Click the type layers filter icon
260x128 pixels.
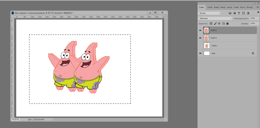coord(239,13)
